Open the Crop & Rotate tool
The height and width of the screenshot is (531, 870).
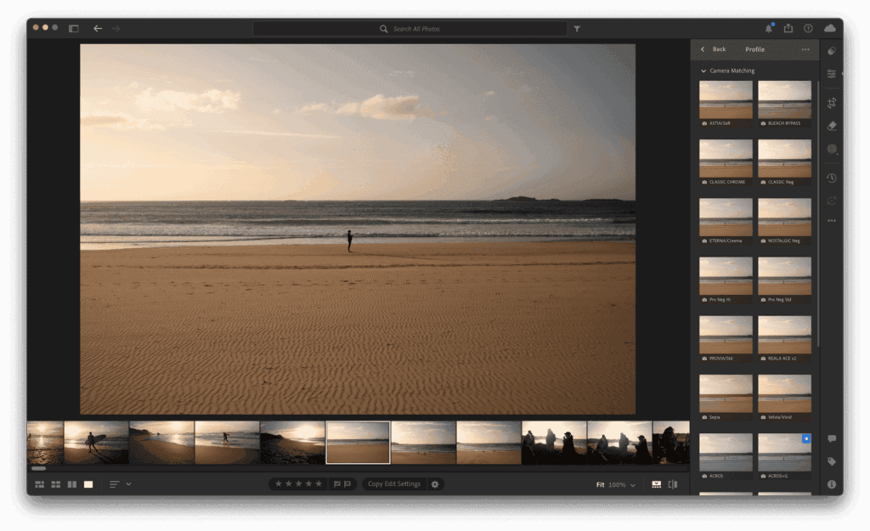click(831, 104)
